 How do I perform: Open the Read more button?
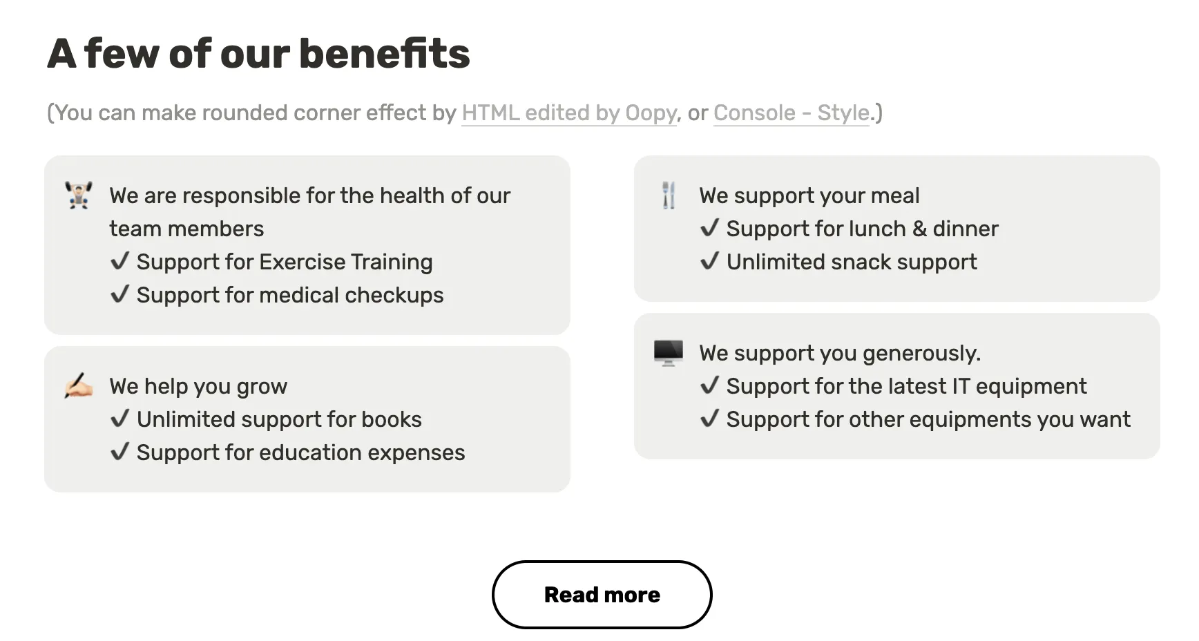click(x=602, y=595)
